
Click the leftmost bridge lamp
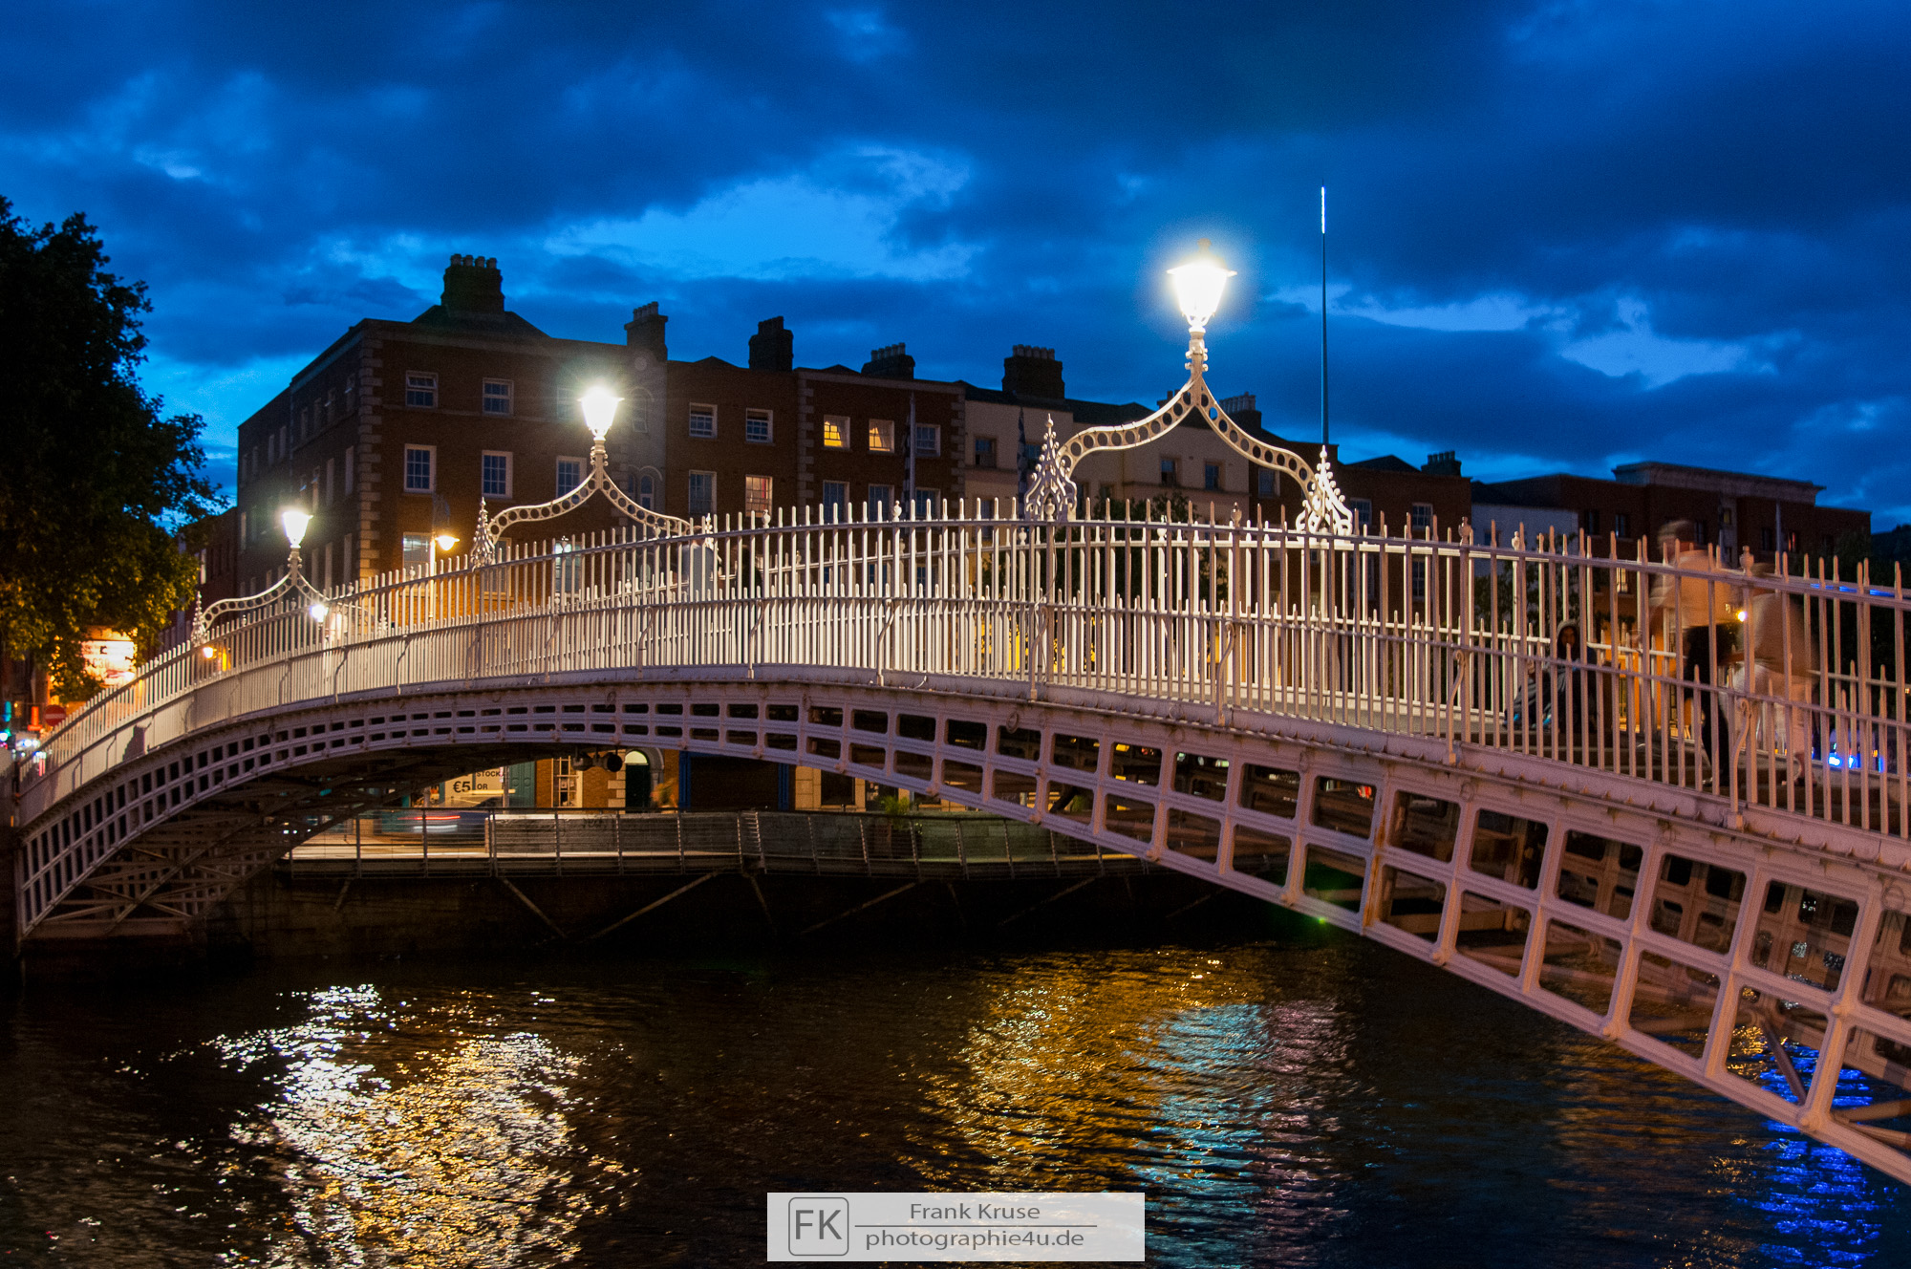click(295, 527)
